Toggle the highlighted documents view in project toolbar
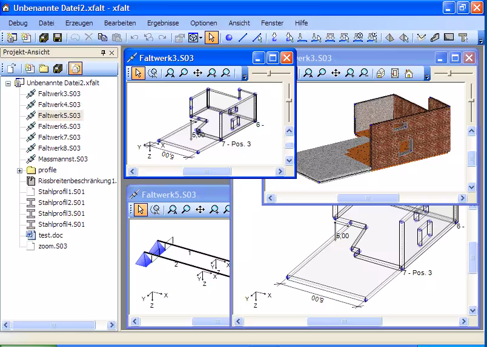487x347 pixels. pyautogui.click(x=75, y=68)
